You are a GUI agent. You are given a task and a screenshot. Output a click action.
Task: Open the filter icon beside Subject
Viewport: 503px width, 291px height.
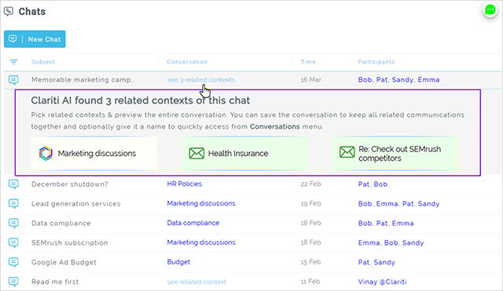[13, 62]
